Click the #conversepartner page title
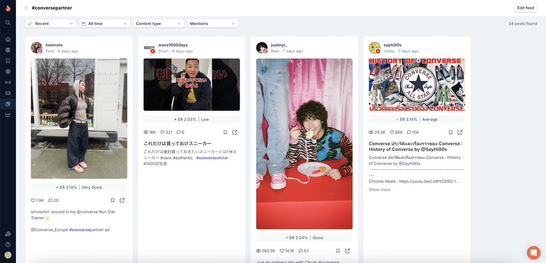This screenshot has width=546, height=263. pyautogui.click(x=52, y=8)
